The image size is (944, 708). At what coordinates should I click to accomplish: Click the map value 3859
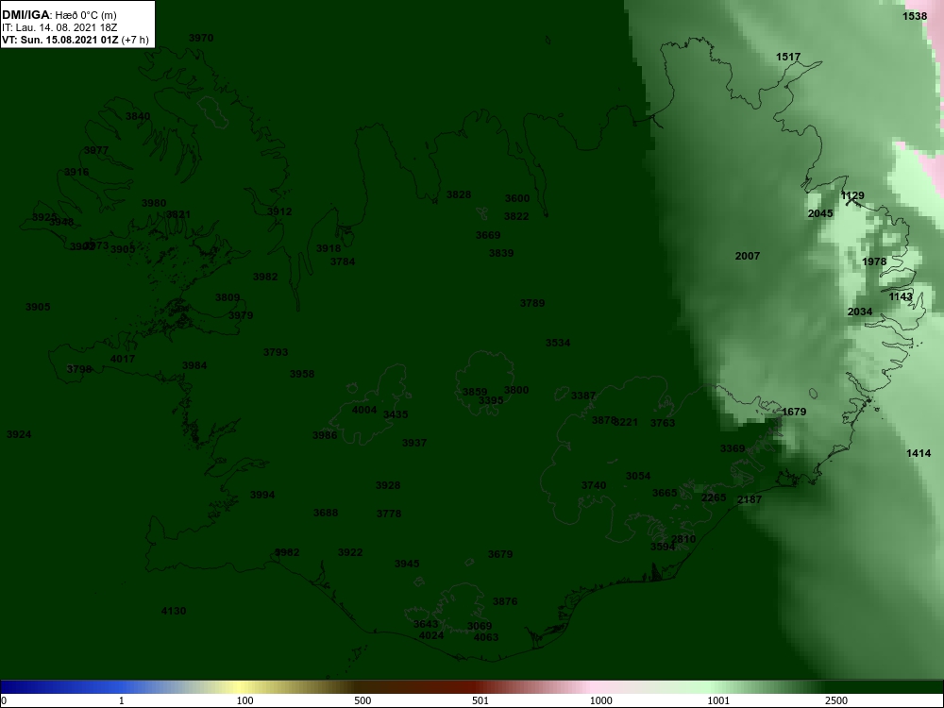(x=475, y=393)
